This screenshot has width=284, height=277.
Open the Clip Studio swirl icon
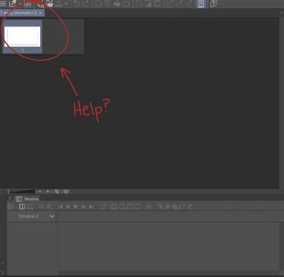click(x=28, y=4)
